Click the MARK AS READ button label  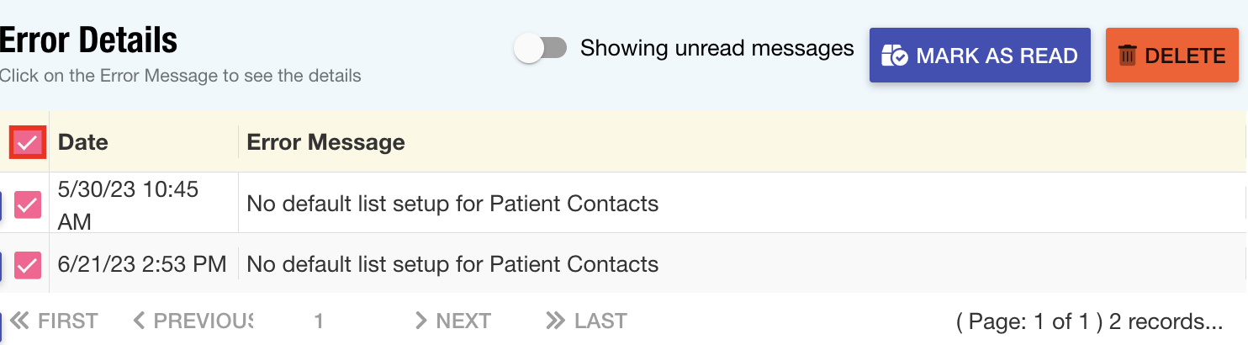pyautogui.click(x=997, y=56)
